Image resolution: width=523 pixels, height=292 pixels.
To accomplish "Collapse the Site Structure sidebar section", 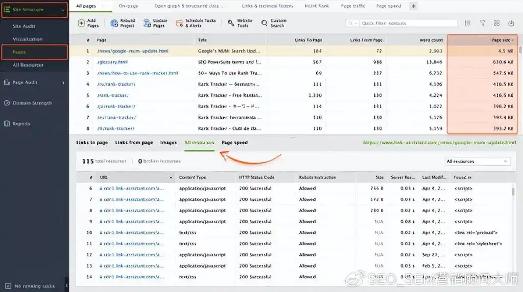I will [62, 10].
